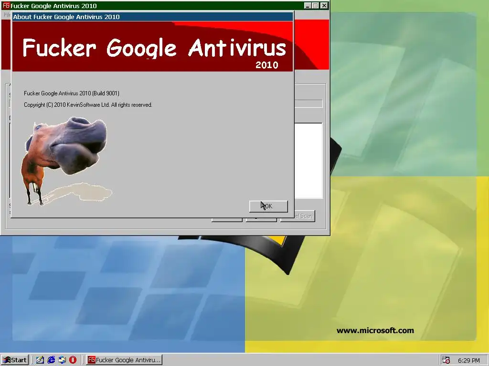Image resolution: width=489 pixels, height=366 pixels.
Task: Click the About dialog title bar
Action: (x=152, y=17)
